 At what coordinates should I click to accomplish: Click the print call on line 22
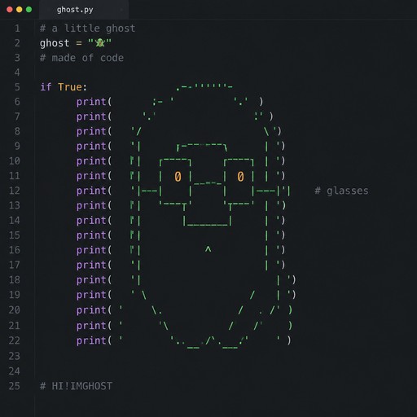click(x=91, y=340)
